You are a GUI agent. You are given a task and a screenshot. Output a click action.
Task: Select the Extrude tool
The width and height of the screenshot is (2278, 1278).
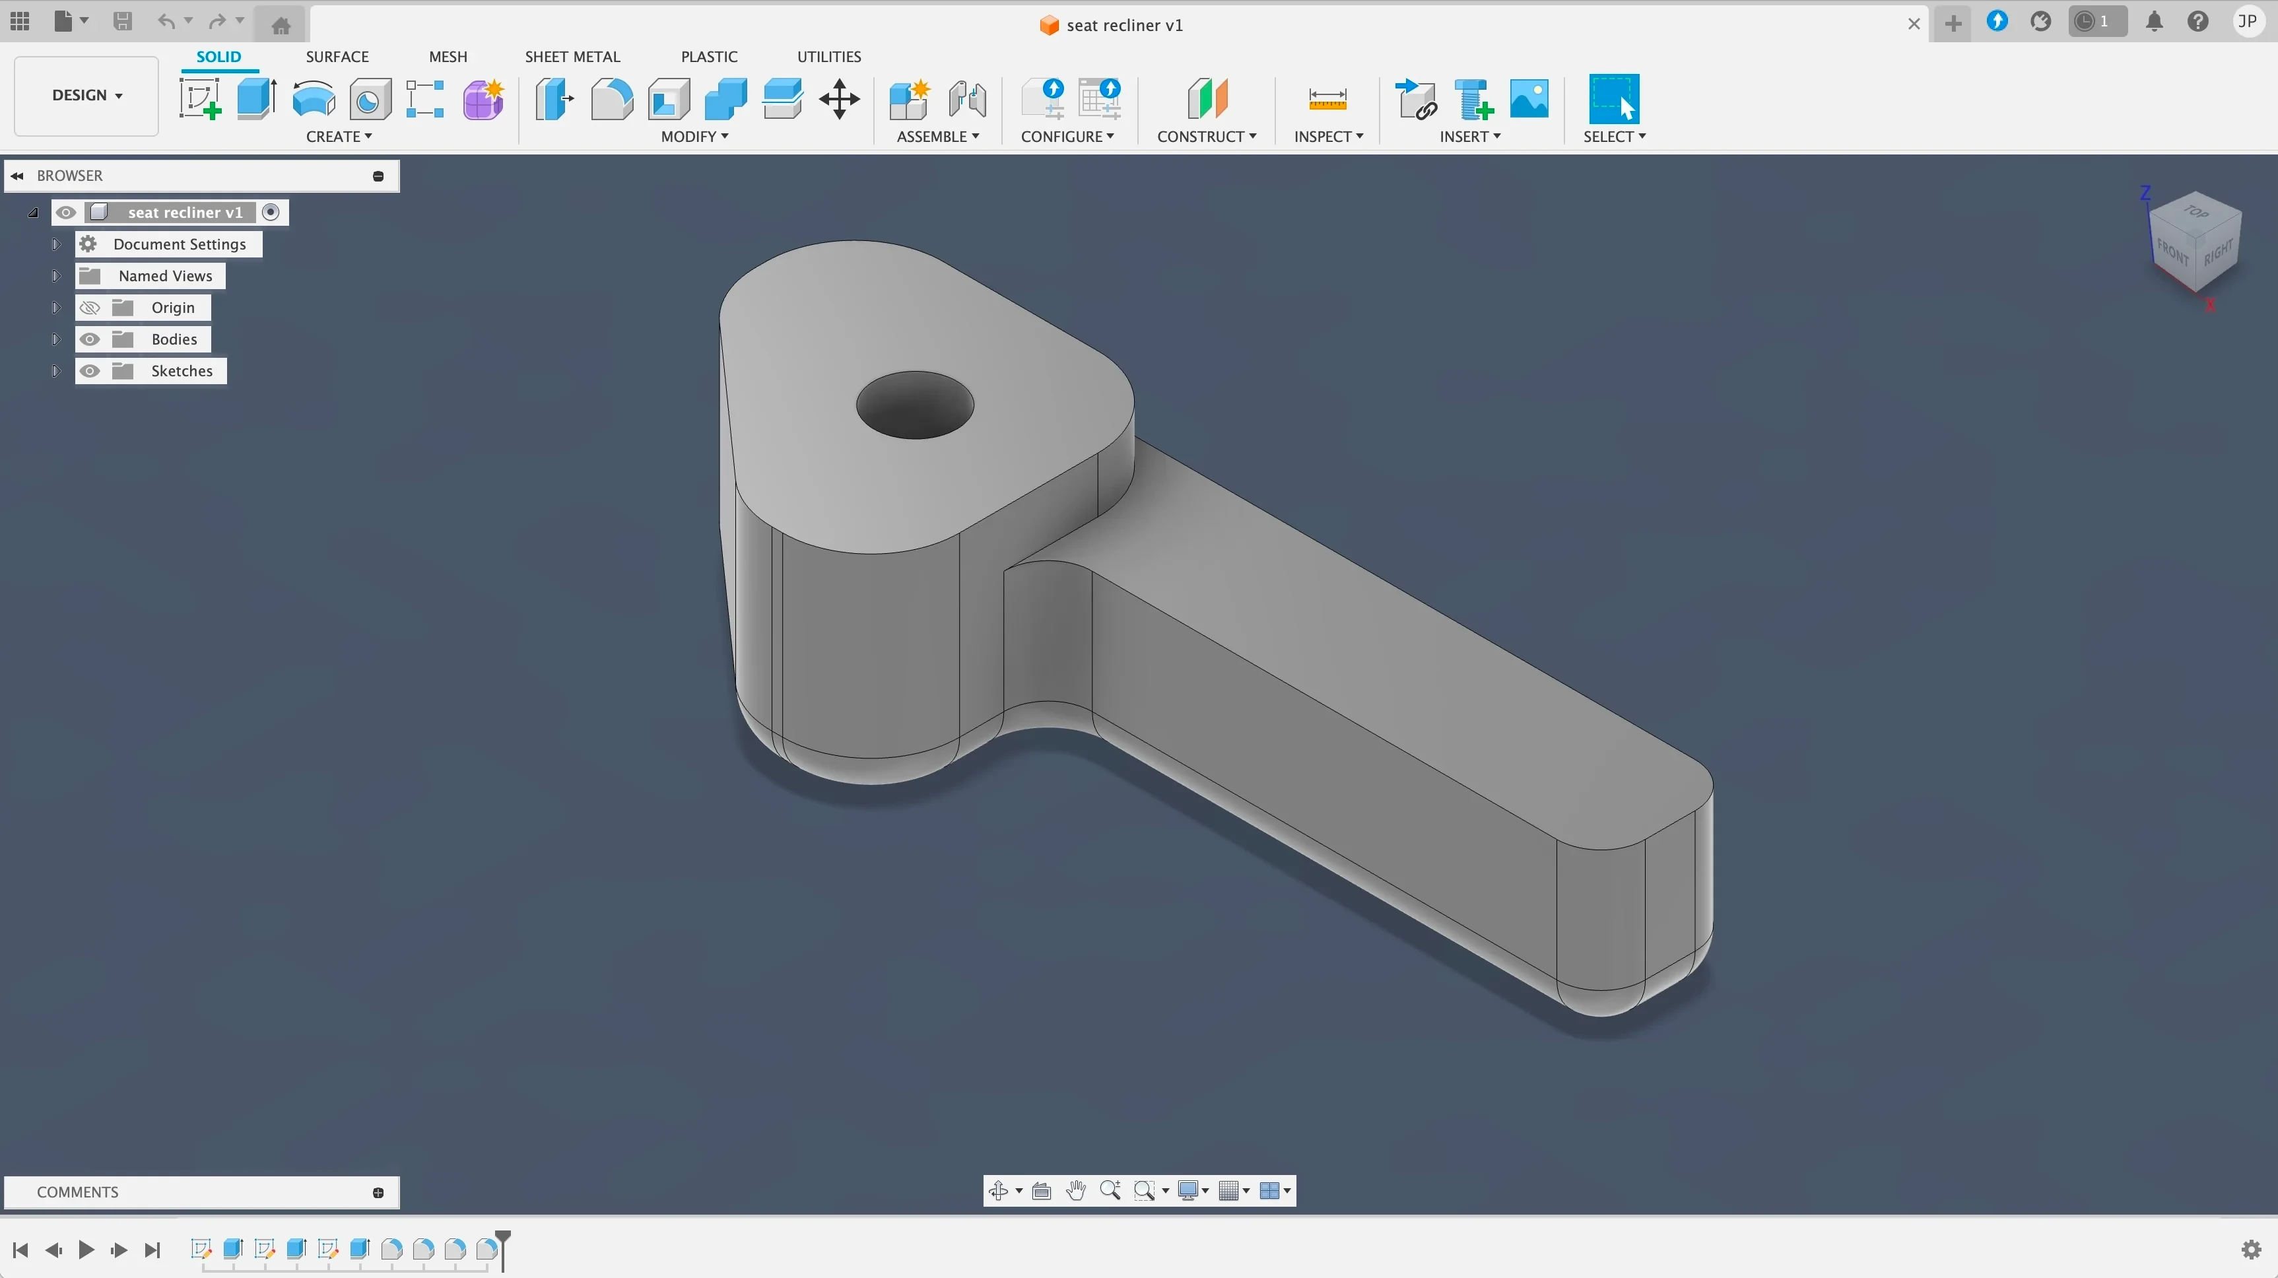(x=257, y=98)
